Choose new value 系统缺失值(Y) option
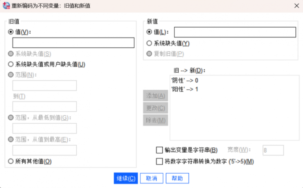Screen dimensions: 303x188 [x=149, y=43]
